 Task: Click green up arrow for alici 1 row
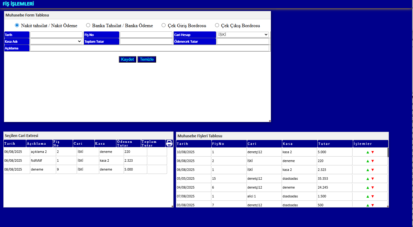(x=368, y=196)
